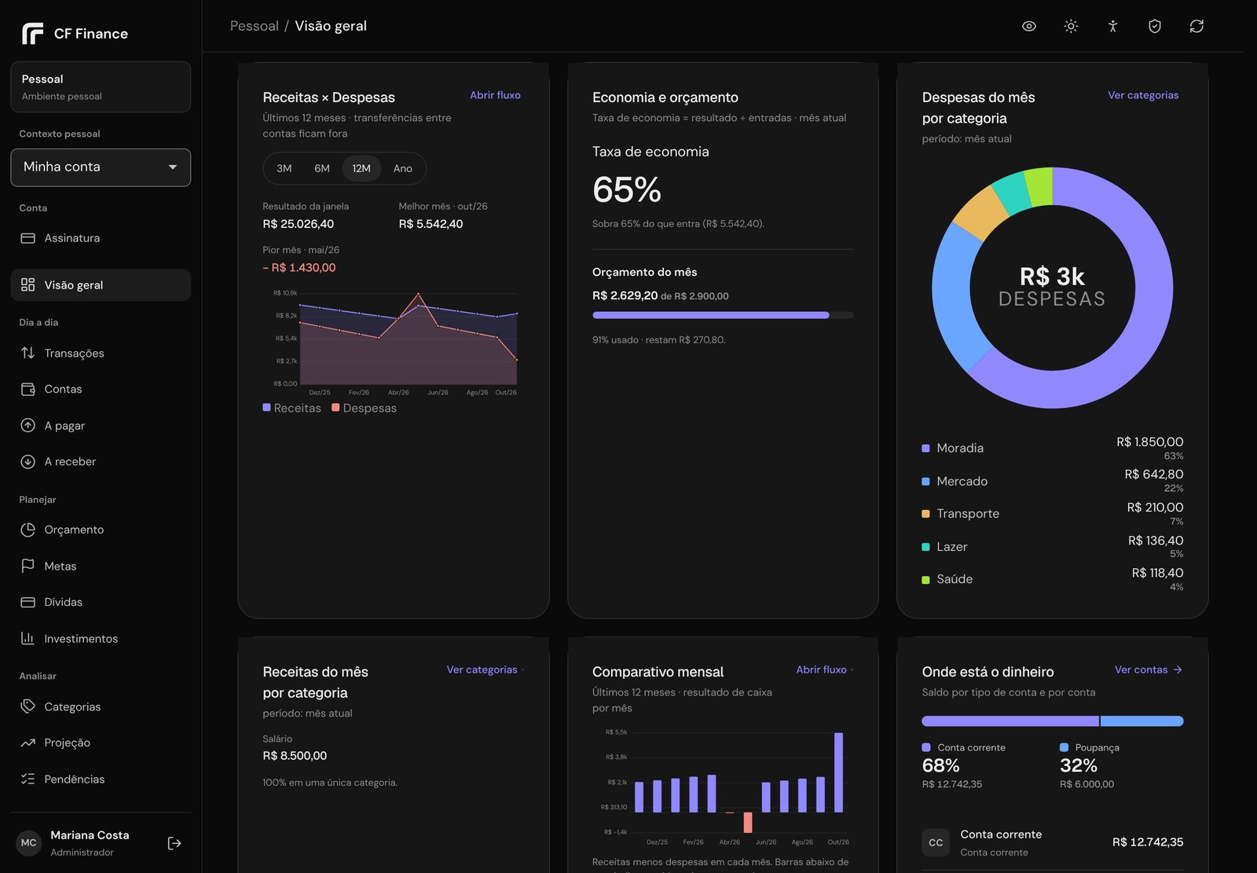Click the Dívidas card icon
Screen dimensions: 1257x873
[x=28, y=602]
